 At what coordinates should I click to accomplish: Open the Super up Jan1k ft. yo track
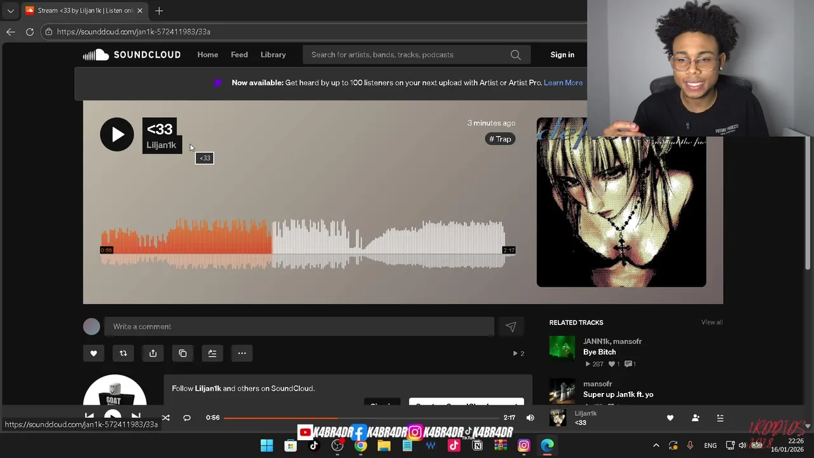618,394
